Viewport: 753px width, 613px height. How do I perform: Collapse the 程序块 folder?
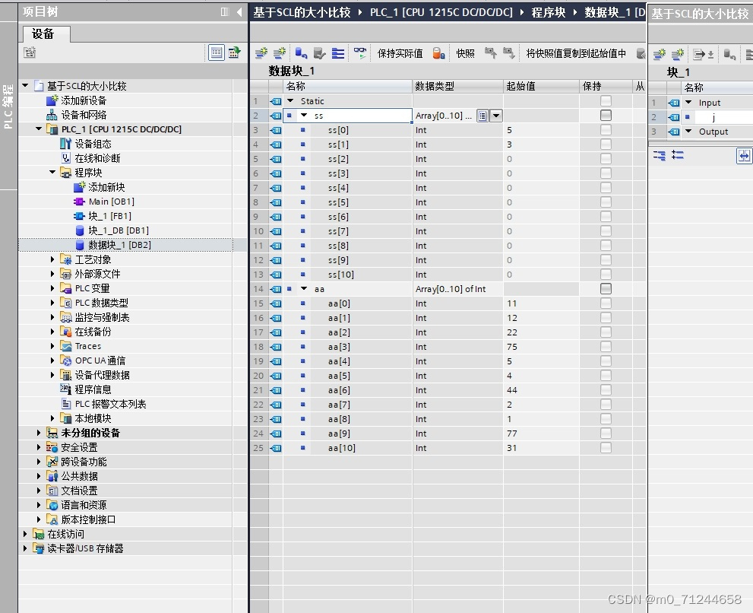coord(52,172)
